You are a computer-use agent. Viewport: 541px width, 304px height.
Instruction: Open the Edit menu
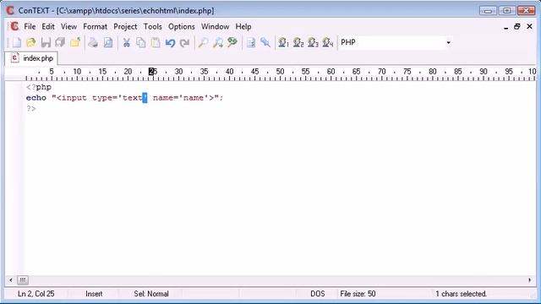[x=48, y=26]
